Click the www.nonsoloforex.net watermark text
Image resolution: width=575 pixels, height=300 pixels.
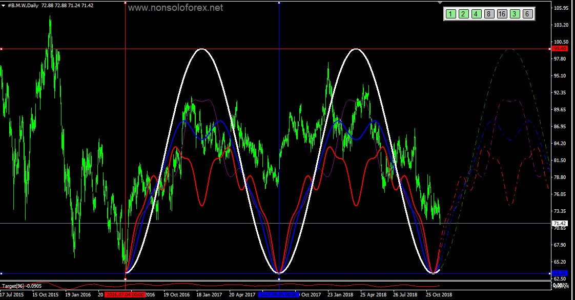[175, 8]
